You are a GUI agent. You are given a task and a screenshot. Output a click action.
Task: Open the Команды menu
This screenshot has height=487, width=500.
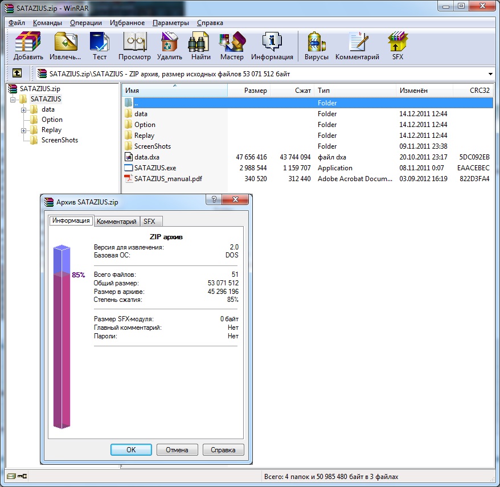(x=47, y=23)
